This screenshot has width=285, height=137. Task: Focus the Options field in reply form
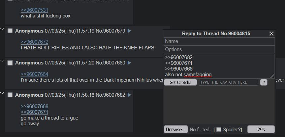[x=219, y=49]
